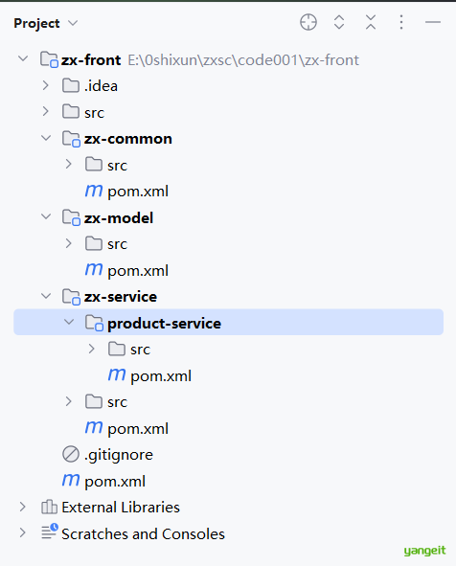This screenshot has width=456, height=566.
Task: Select the root pom.xml file
Action: pos(115,481)
